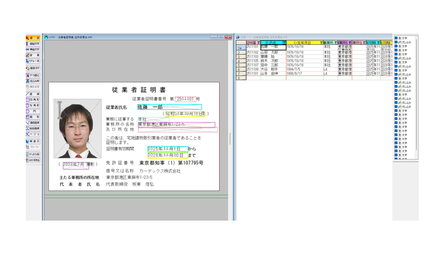Image resolution: width=444 pixels, height=253 pixels.
Task: Click the employee photo on the card
Action: [x=78, y=129]
